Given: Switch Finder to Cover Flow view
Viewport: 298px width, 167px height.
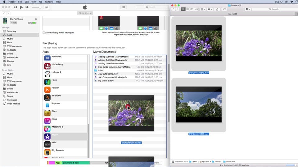Looking at the screenshot, I should [x=196, y=9].
